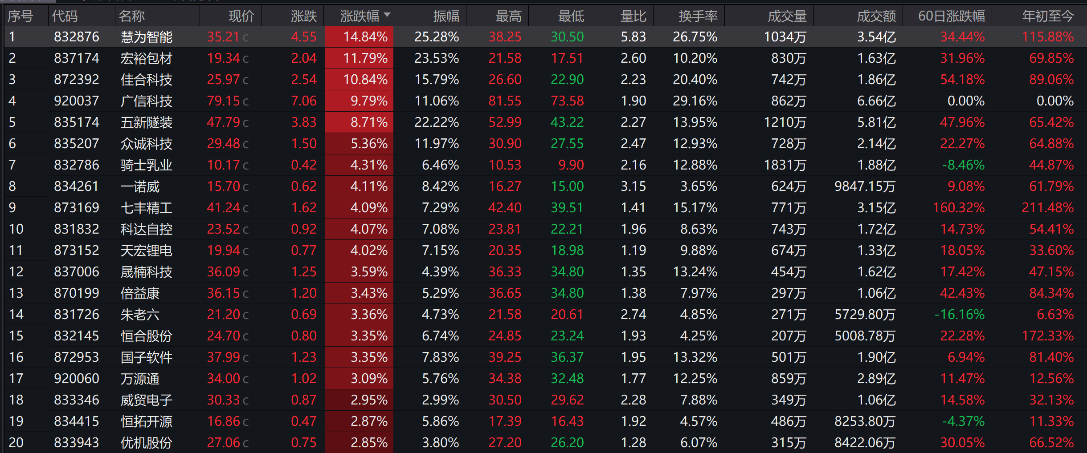
Task: Click the 160.32% 60-day change value
Action: tap(959, 208)
